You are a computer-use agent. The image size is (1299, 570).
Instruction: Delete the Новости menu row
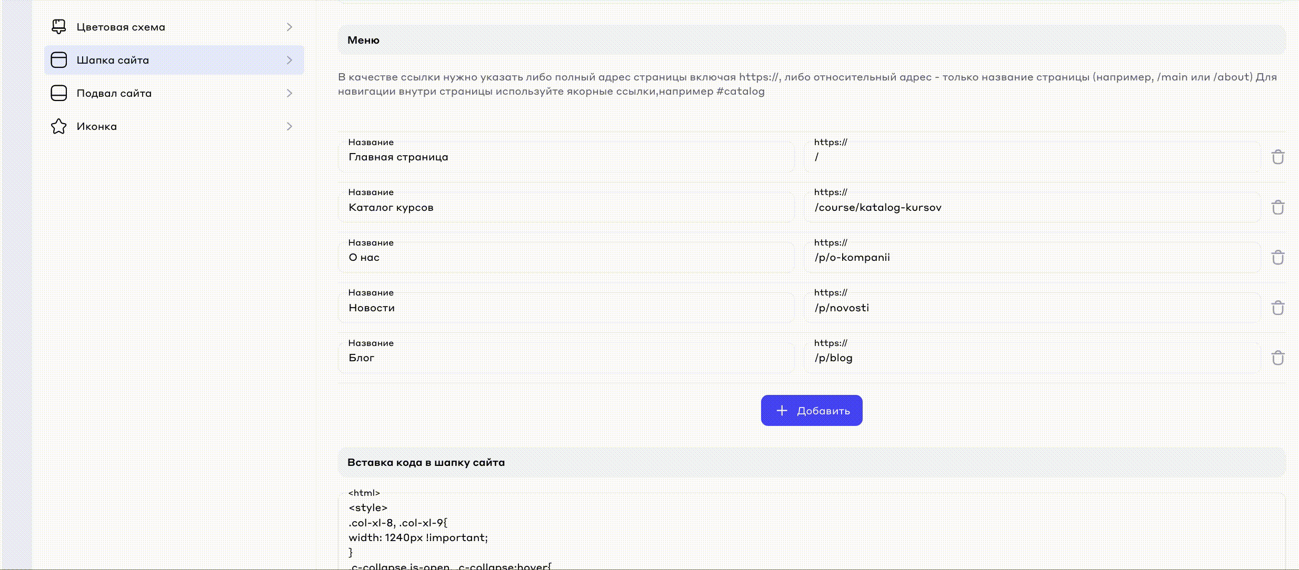click(x=1277, y=308)
